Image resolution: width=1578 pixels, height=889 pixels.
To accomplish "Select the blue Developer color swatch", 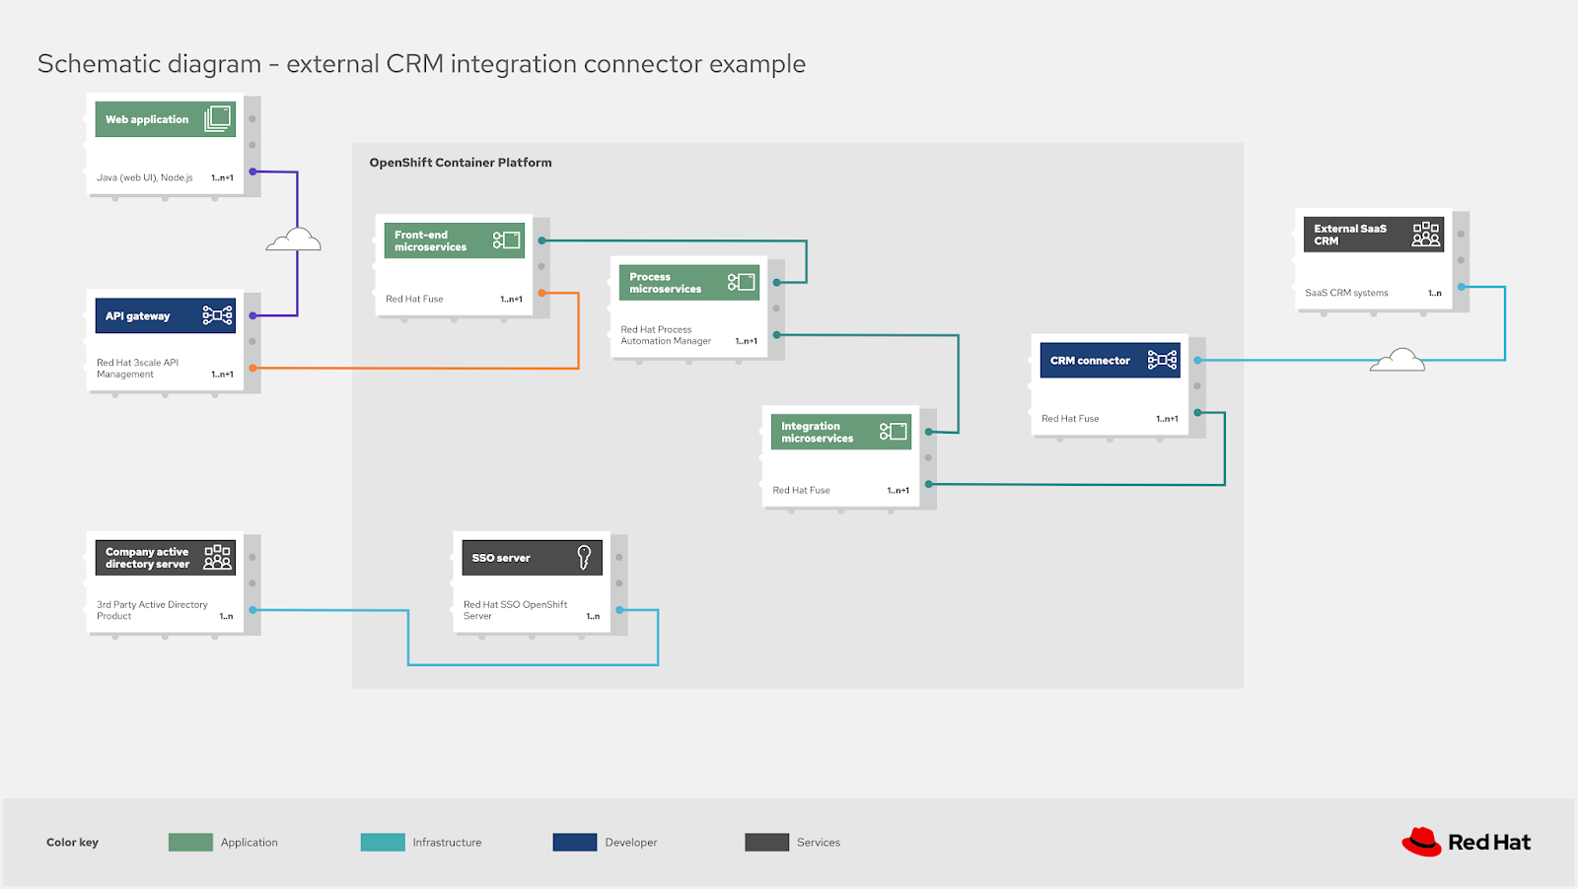I will [x=573, y=842].
